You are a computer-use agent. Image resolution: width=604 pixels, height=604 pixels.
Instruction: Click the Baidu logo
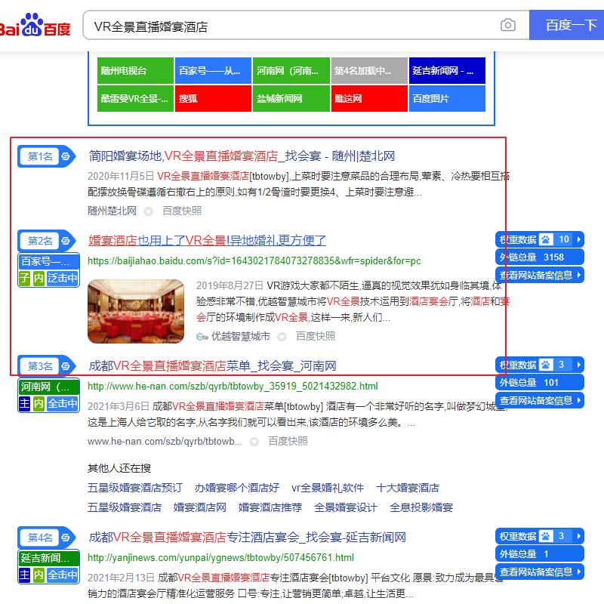[x=35, y=26]
